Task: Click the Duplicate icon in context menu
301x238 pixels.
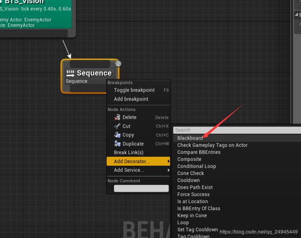Action: (117, 144)
